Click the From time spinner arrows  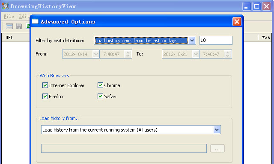[128, 54]
